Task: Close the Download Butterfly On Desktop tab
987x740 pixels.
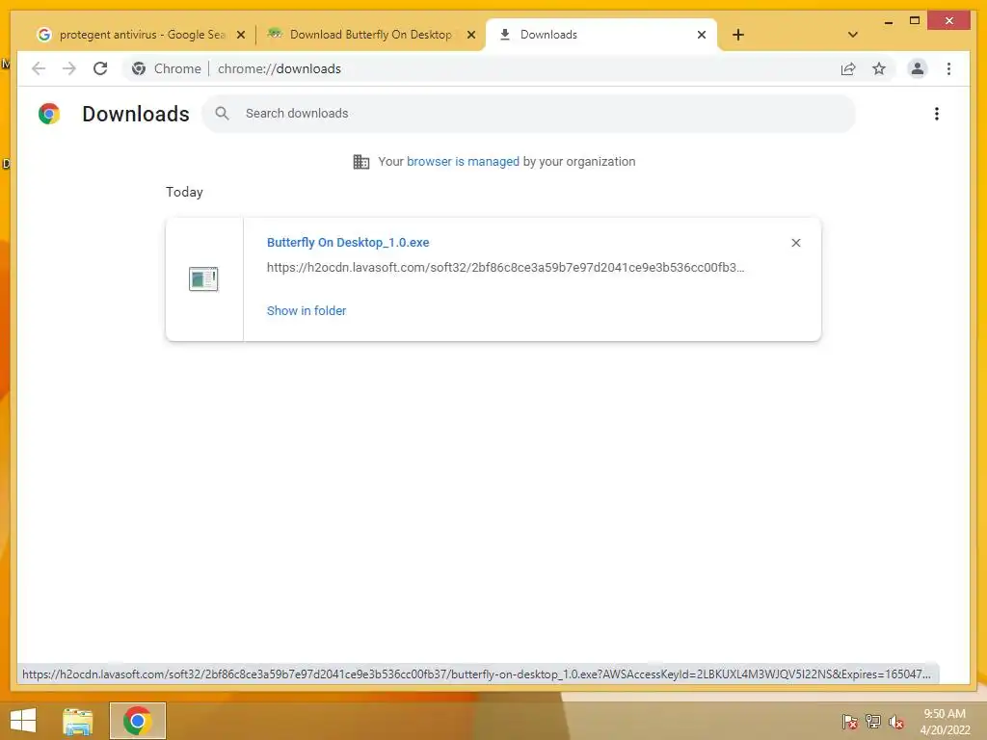Action: tap(470, 36)
